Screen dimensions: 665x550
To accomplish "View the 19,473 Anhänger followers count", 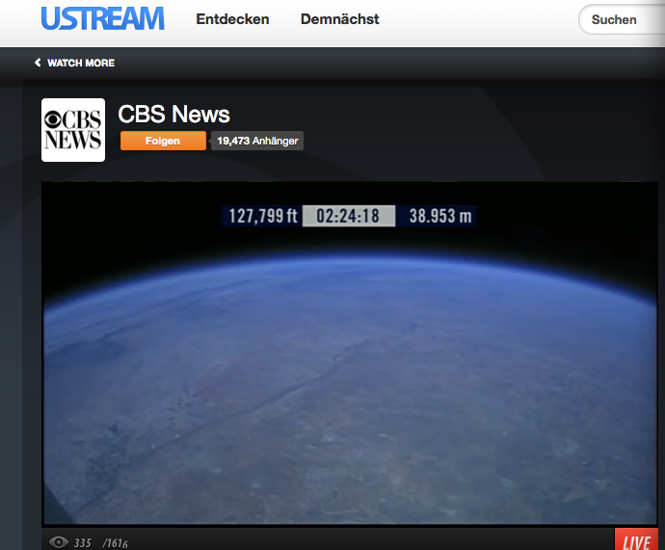I will coord(257,141).
